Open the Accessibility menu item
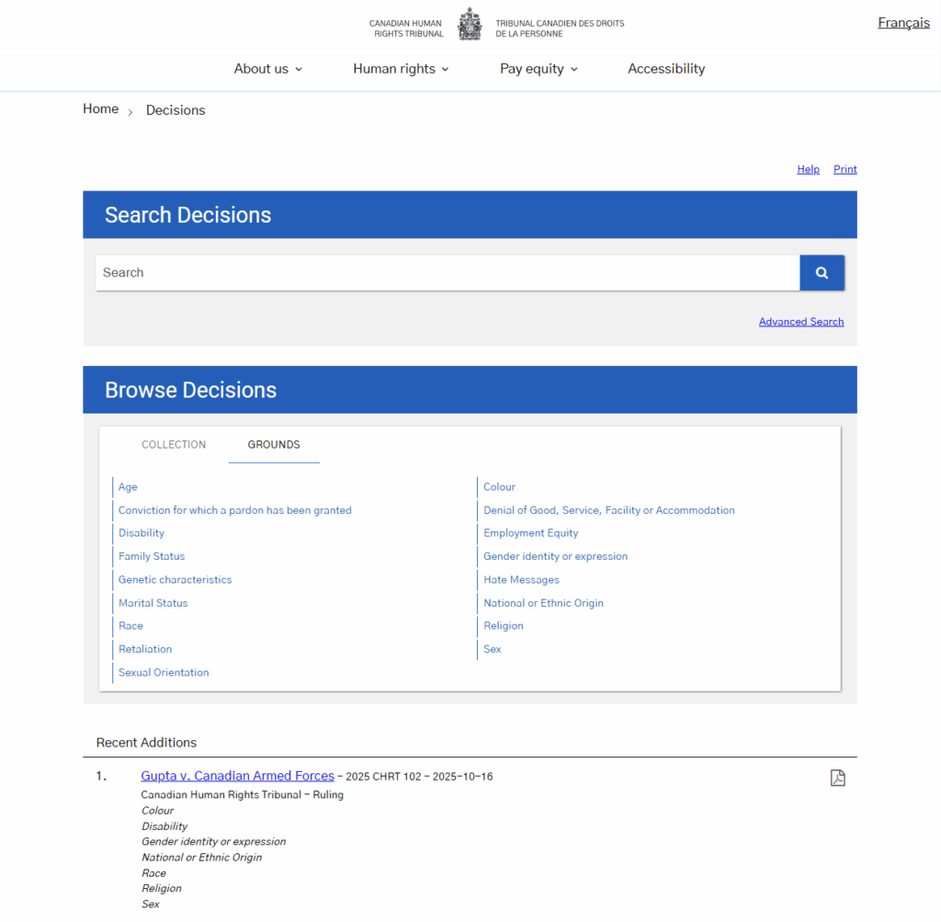The image size is (941, 922). pos(666,69)
